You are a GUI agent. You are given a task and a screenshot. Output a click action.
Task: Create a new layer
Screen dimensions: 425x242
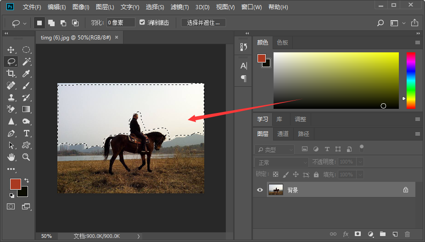click(395, 234)
